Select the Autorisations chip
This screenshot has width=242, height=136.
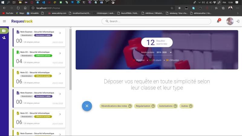[168, 106]
